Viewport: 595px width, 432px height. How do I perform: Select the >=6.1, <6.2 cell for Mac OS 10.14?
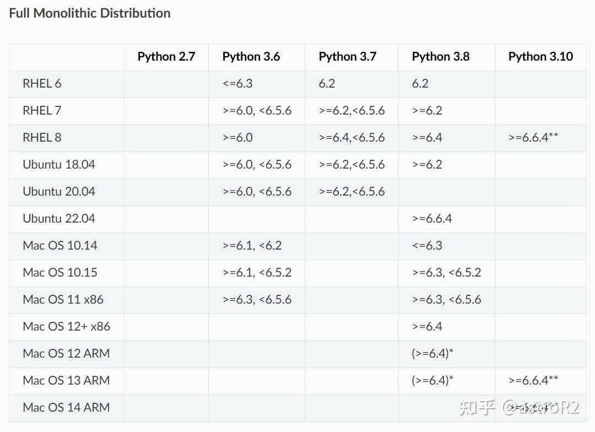tap(252, 246)
